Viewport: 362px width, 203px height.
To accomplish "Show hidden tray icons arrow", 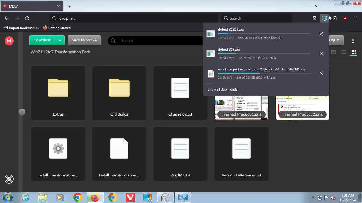I will point(313,198).
